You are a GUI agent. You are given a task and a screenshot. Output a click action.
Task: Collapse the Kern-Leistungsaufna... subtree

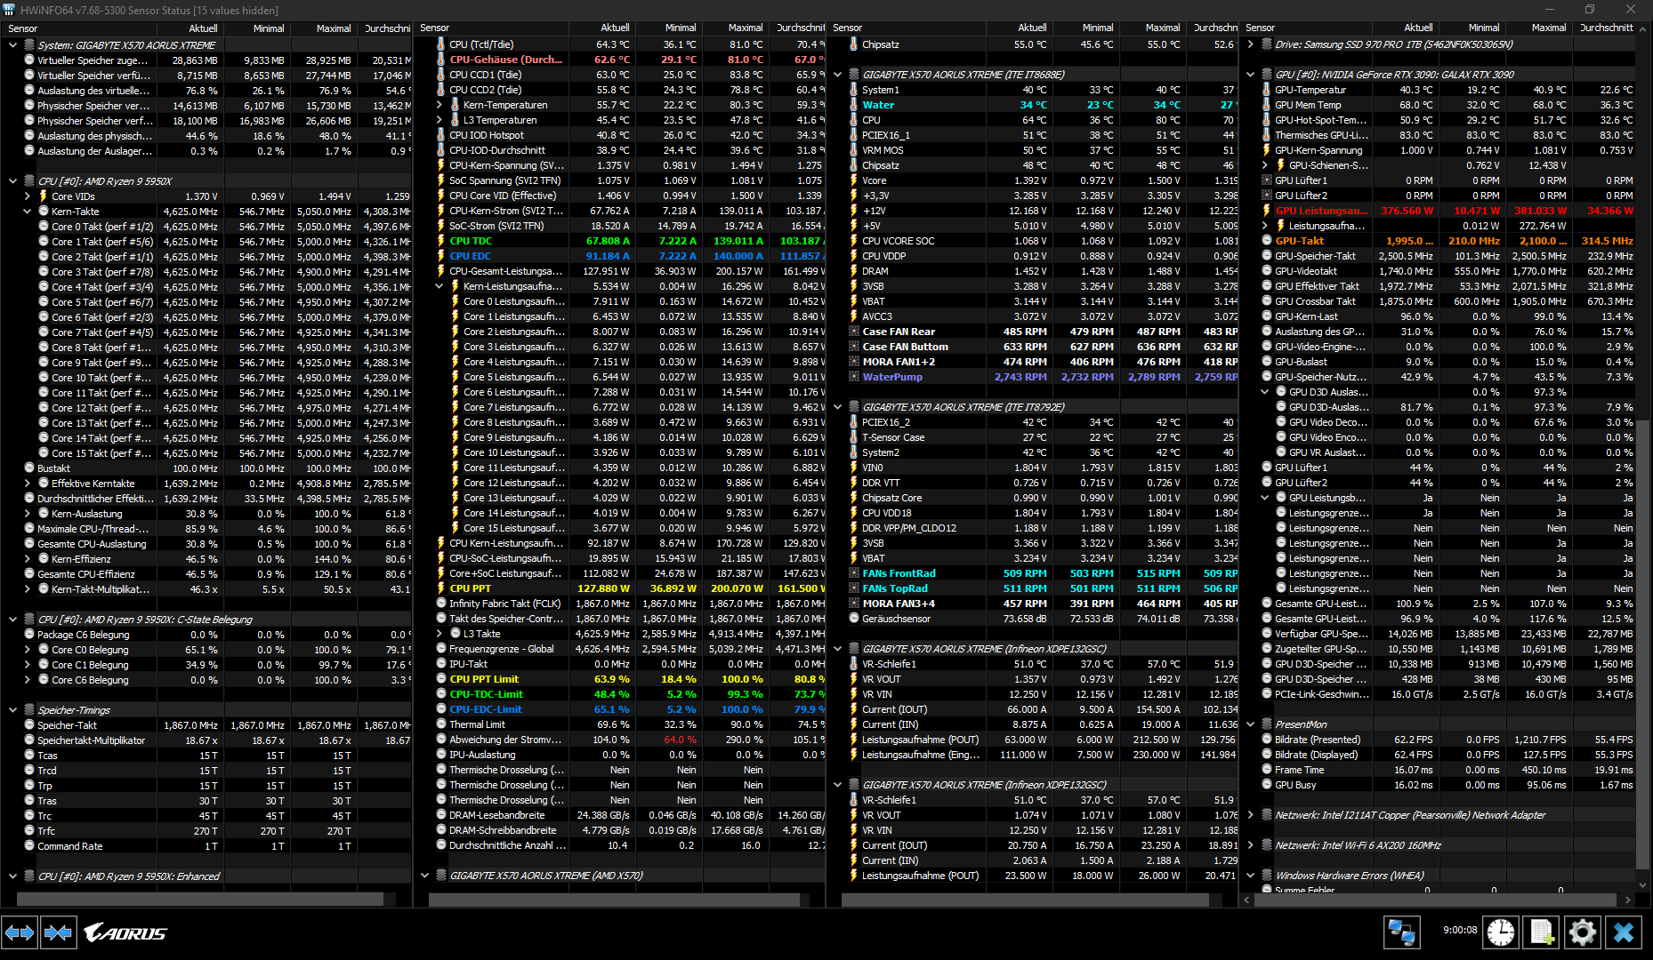point(439,286)
